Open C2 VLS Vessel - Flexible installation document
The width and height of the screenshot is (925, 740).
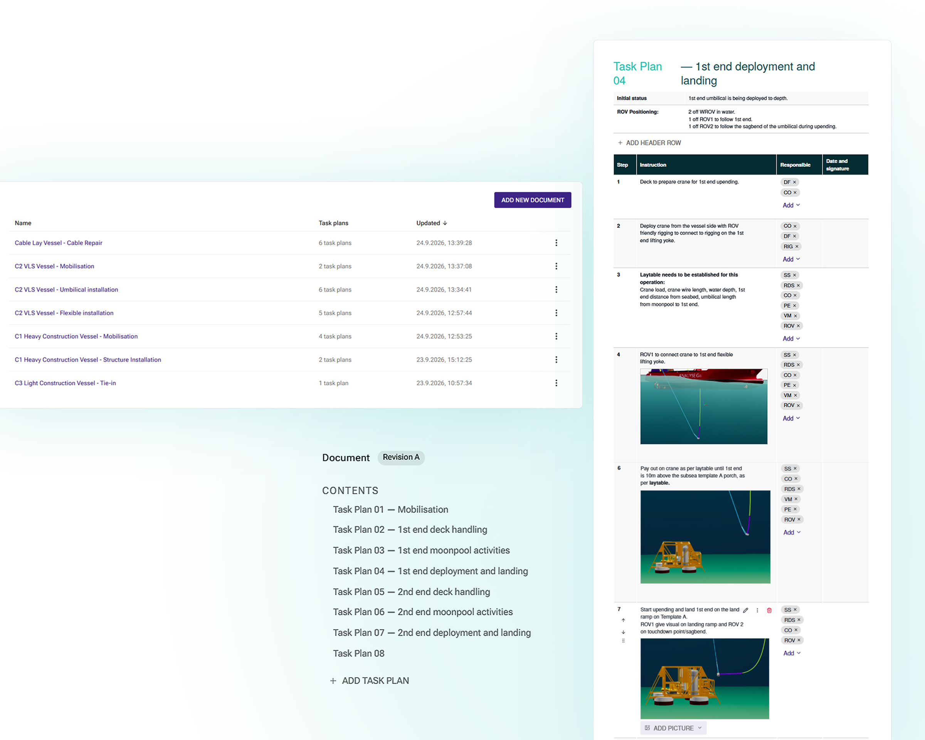point(64,313)
